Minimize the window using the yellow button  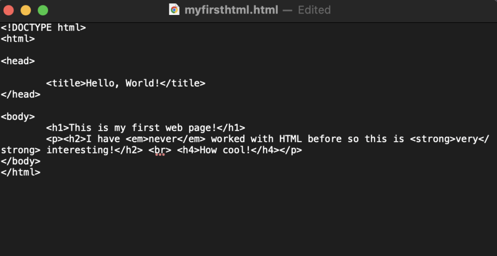26,10
